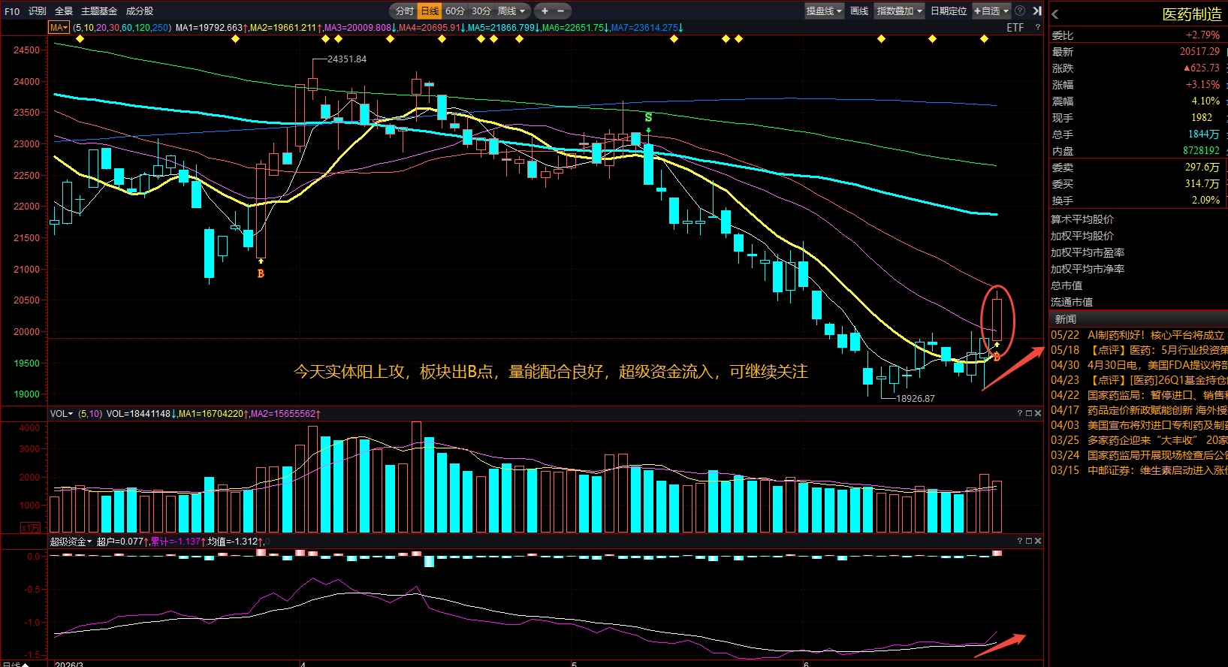
Task: Open the 识别 tab
Action: 38,11
